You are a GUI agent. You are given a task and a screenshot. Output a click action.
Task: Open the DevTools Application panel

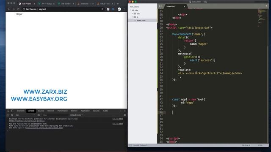coord(85,111)
